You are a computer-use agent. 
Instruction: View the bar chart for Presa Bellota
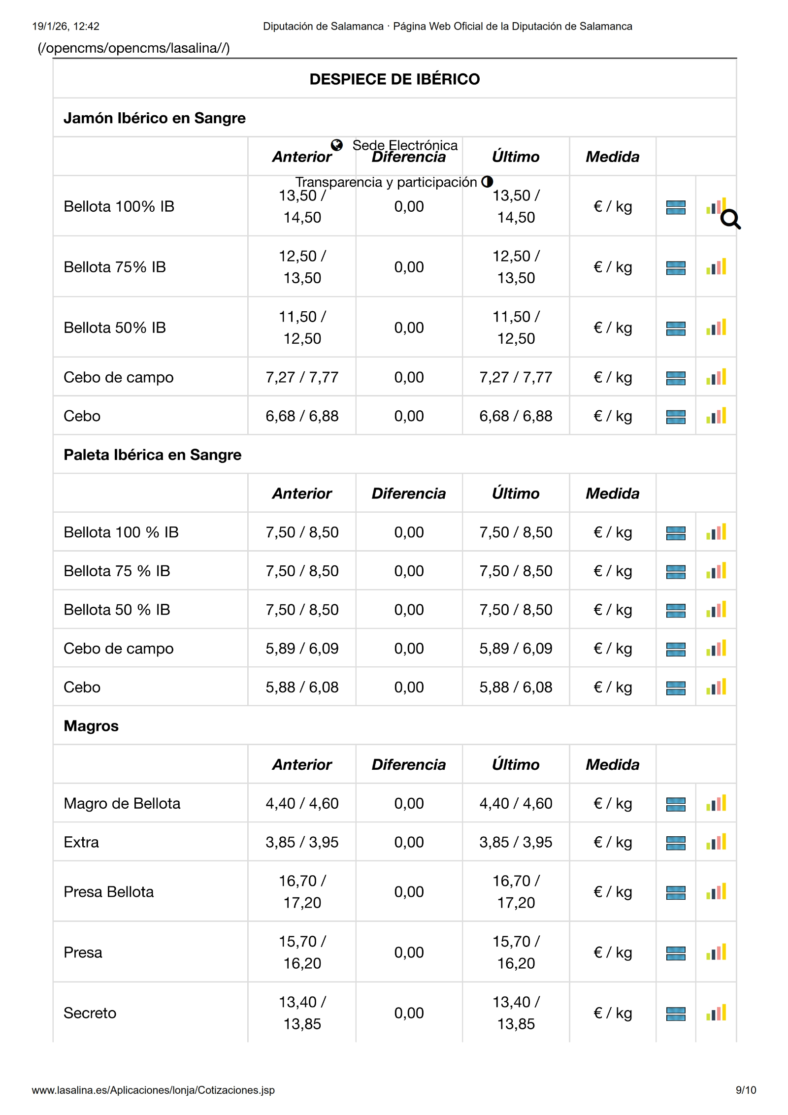(x=716, y=892)
